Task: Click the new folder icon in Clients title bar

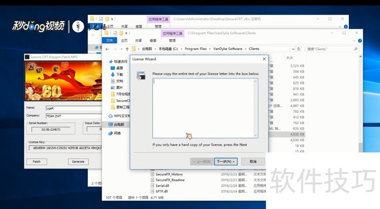Action: tap(121, 33)
